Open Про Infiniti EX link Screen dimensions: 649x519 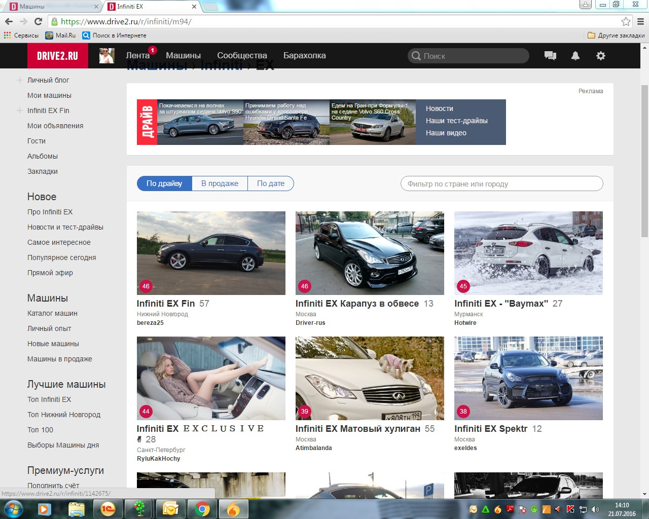(x=50, y=212)
